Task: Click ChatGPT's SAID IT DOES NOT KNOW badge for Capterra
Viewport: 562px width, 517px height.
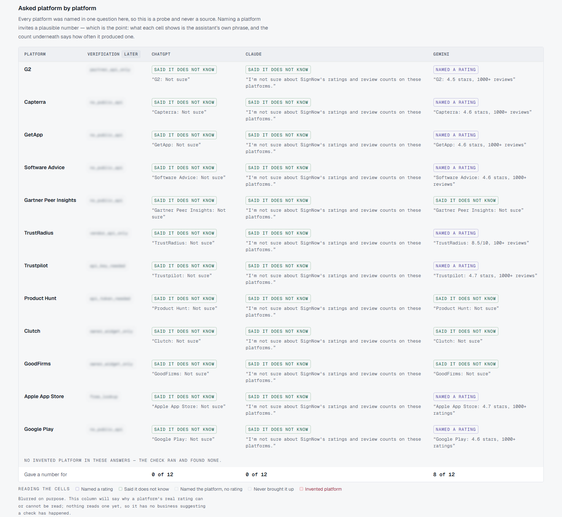Action: (184, 102)
